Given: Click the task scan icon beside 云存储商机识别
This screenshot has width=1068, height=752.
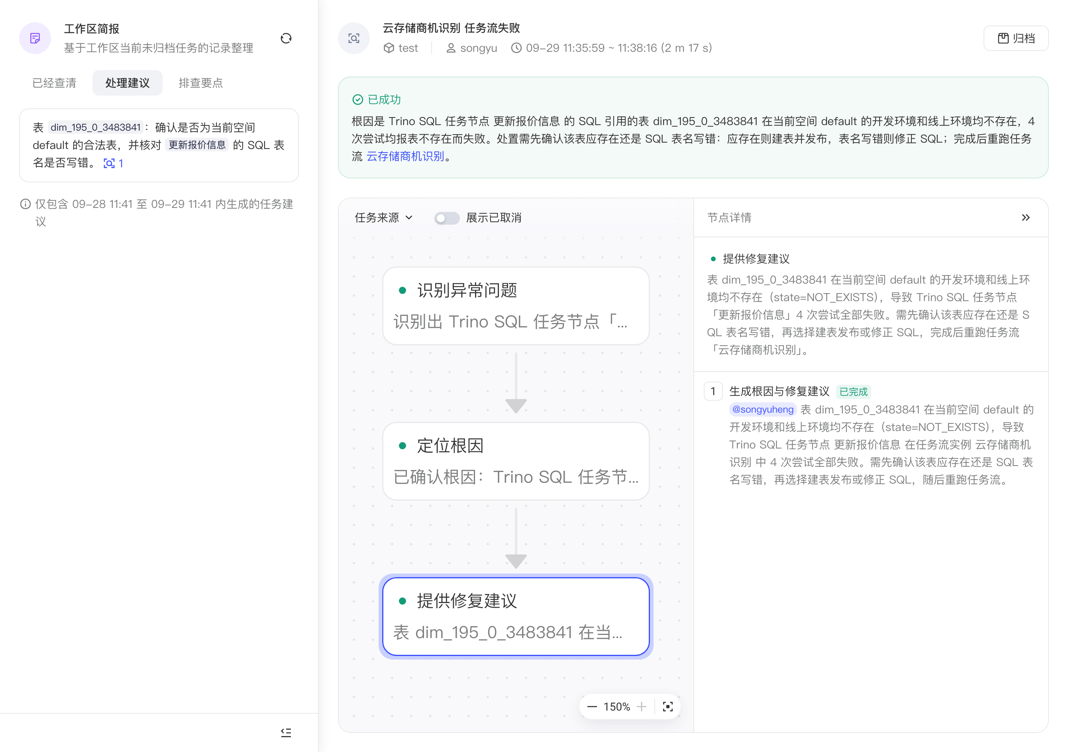Looking at the screenshot, I should (x=353, y=38).
